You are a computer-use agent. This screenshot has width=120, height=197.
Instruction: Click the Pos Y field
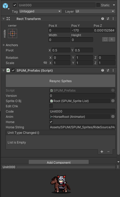pos(82,30)
